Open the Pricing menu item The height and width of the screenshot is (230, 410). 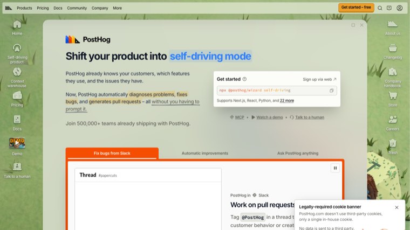point(43,8)
